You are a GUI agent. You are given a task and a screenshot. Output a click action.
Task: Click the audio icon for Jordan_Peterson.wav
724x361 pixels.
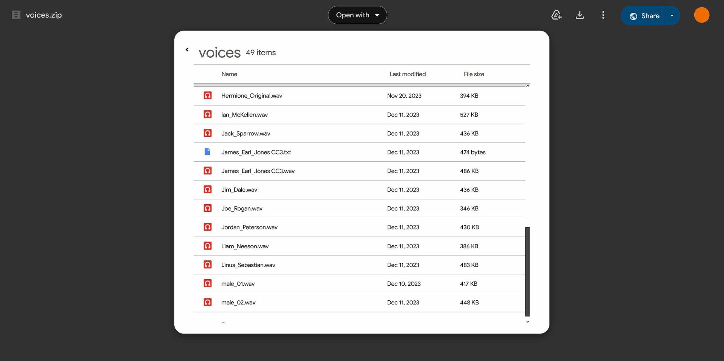(x=207, y=227)
